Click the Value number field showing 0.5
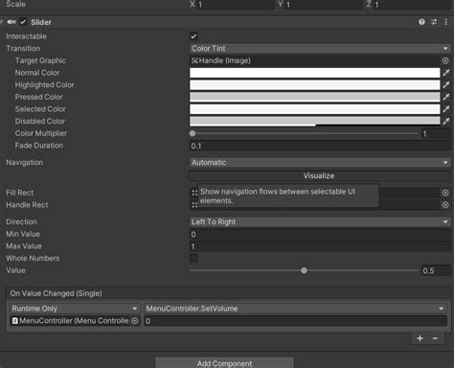Screen dimensions: 454x368 (436, 271)
